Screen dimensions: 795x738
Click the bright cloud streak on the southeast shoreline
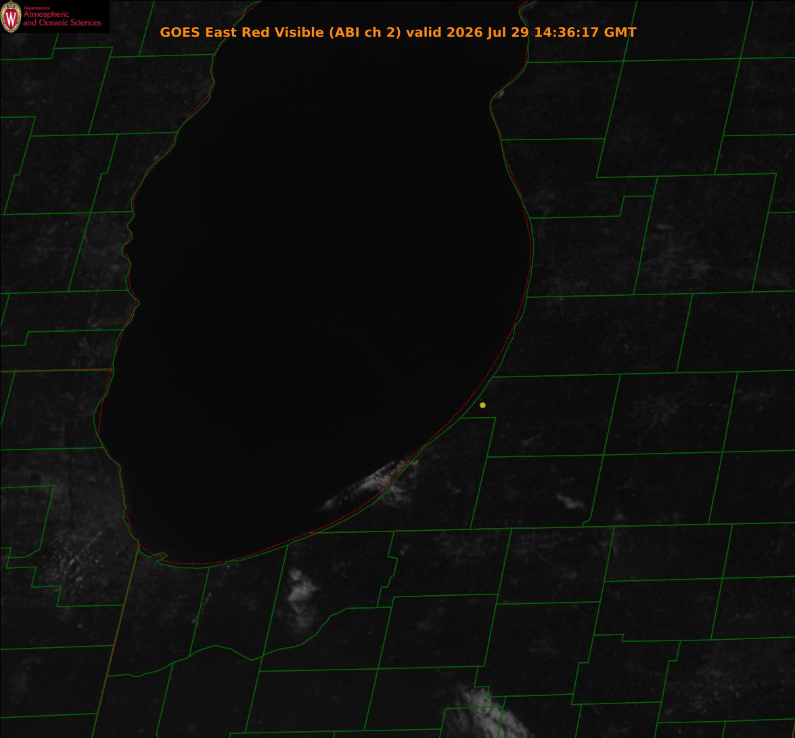pyautogui.click(x=374, y=483)
